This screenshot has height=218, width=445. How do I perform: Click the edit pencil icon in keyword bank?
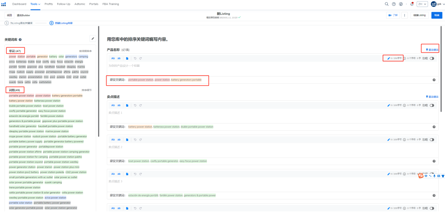pyautogui.click(x=92, y=39)
